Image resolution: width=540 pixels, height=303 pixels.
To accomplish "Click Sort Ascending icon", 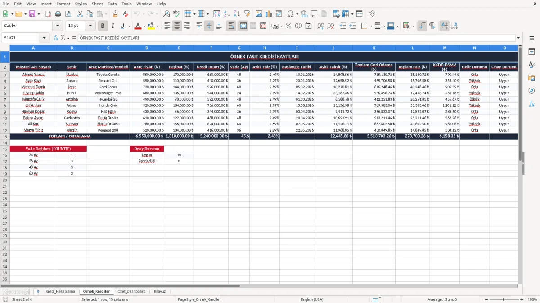I will tap(227, 14).
